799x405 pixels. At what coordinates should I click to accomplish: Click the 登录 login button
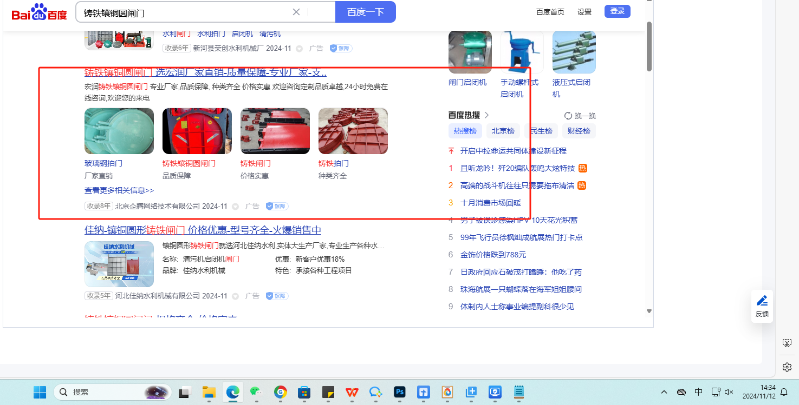(x=618, y=11)
